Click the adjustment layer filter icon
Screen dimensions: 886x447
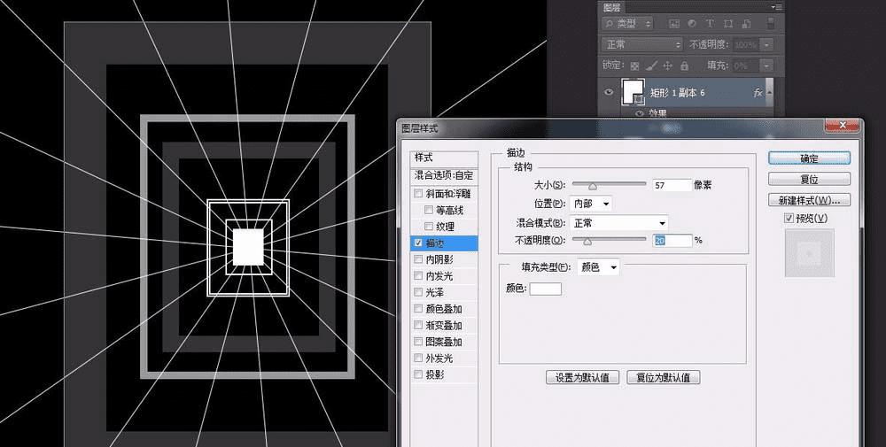click(692, 24)
